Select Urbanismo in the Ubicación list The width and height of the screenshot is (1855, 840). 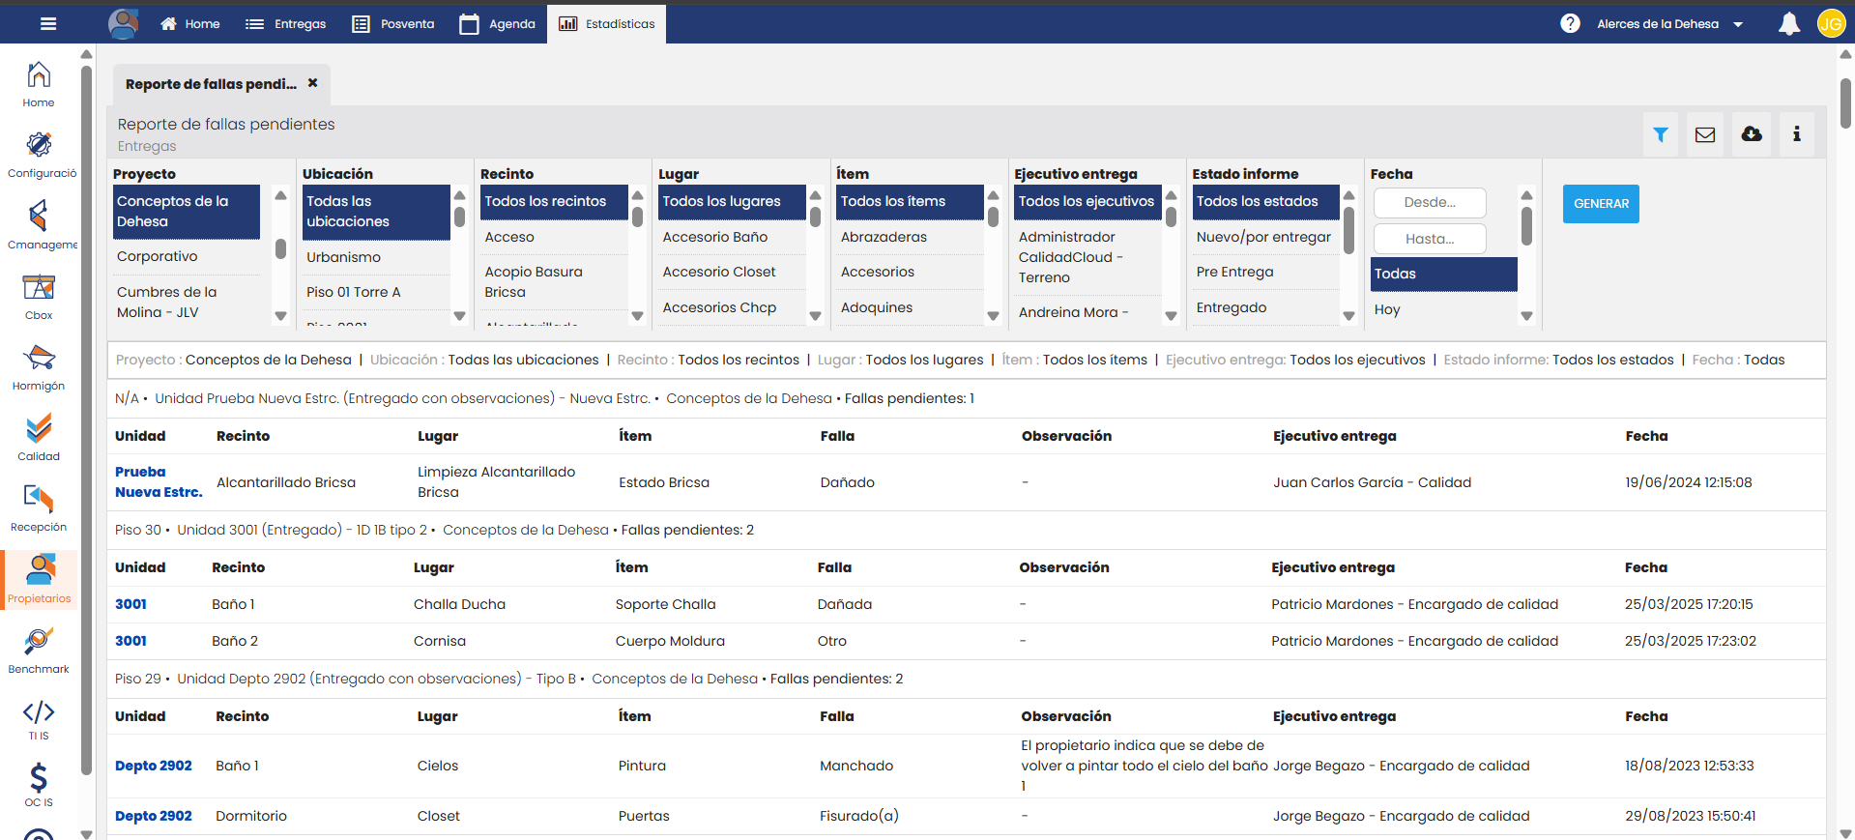376,257
